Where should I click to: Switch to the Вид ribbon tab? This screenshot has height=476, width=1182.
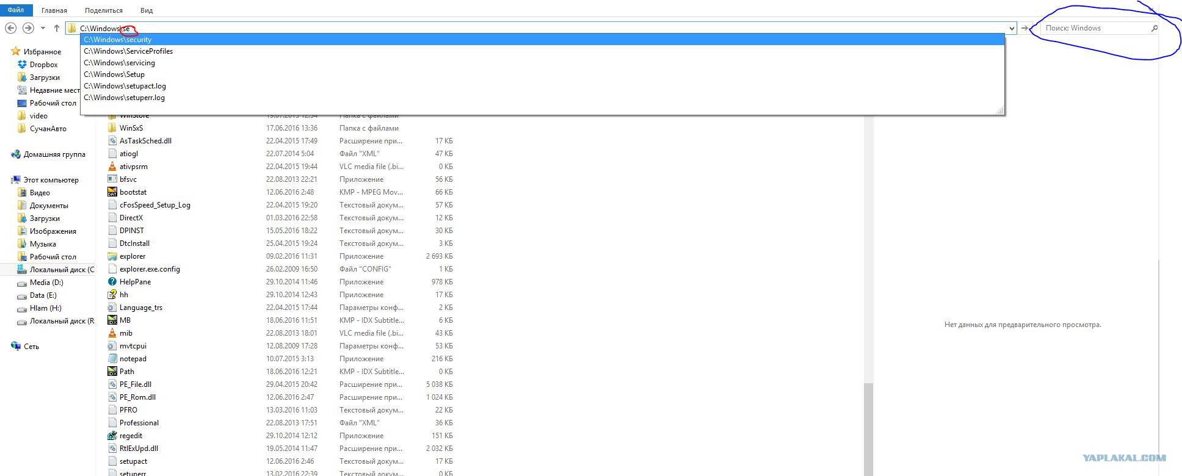coord(147,10)
